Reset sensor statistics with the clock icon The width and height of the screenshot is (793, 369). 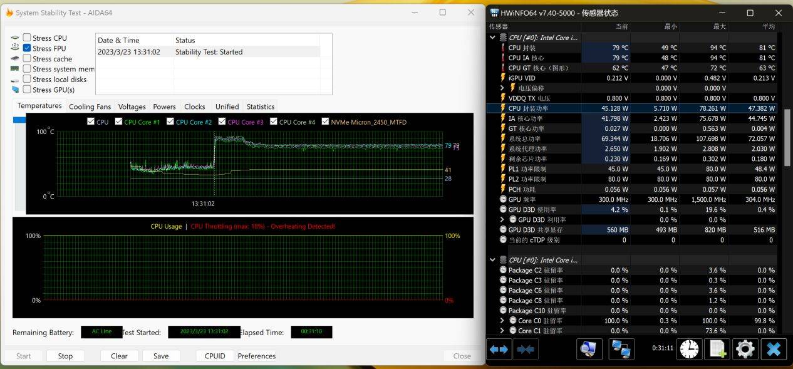[x=690, y=349]
